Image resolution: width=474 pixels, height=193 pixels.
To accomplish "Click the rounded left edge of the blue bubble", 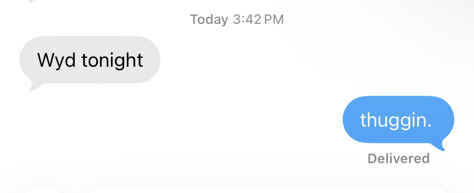I will [347, 120].
